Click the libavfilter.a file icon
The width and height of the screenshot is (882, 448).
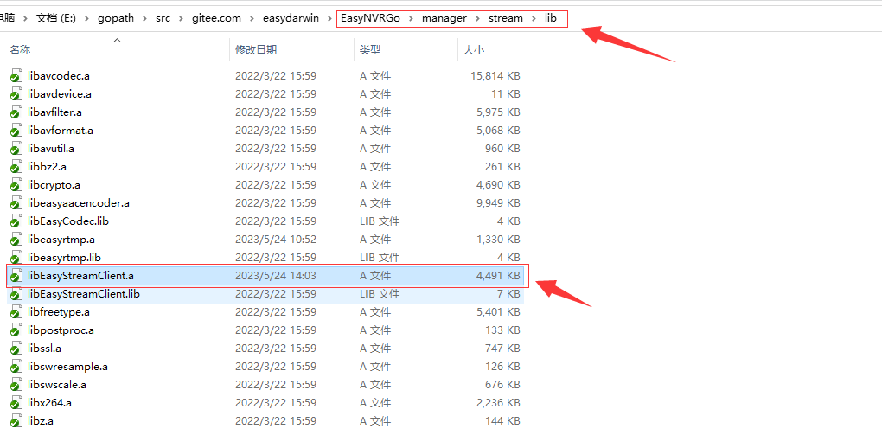pos(16,112)
